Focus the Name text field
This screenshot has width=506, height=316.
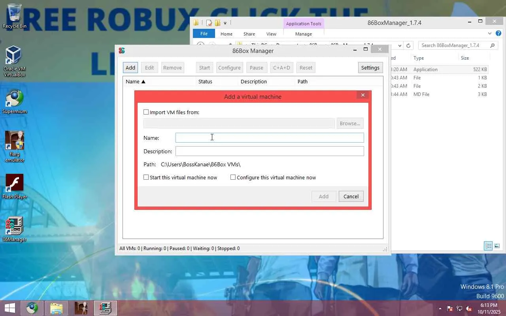tap(270, 137)
